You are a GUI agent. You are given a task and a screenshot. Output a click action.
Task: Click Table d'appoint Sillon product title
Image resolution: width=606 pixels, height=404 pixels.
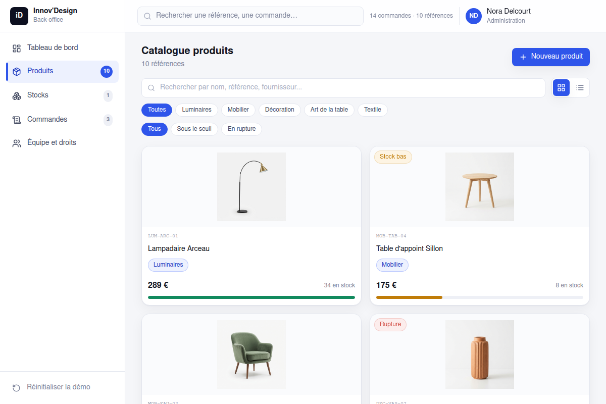pos(410,248)
